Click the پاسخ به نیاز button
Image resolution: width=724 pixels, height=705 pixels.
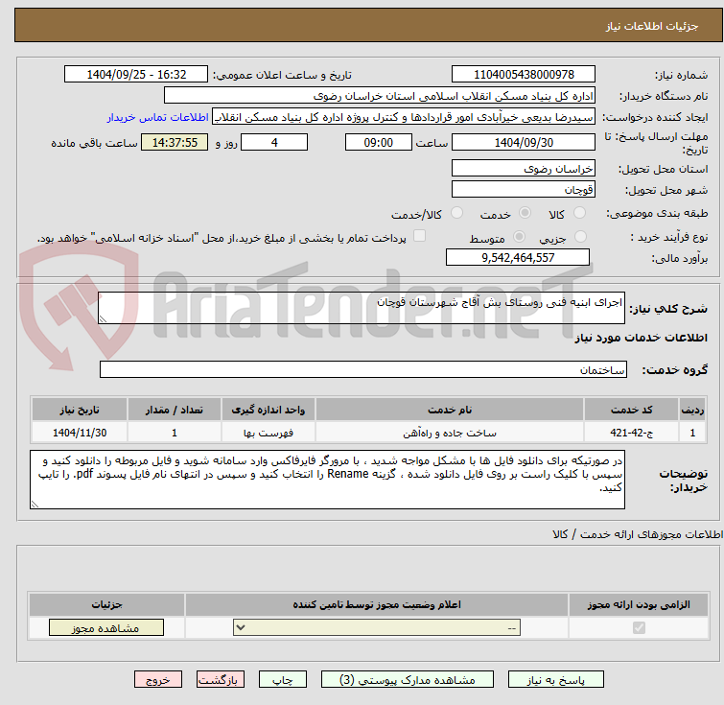coord(556,680)
